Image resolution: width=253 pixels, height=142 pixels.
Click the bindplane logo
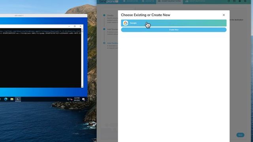coord(109,2)
